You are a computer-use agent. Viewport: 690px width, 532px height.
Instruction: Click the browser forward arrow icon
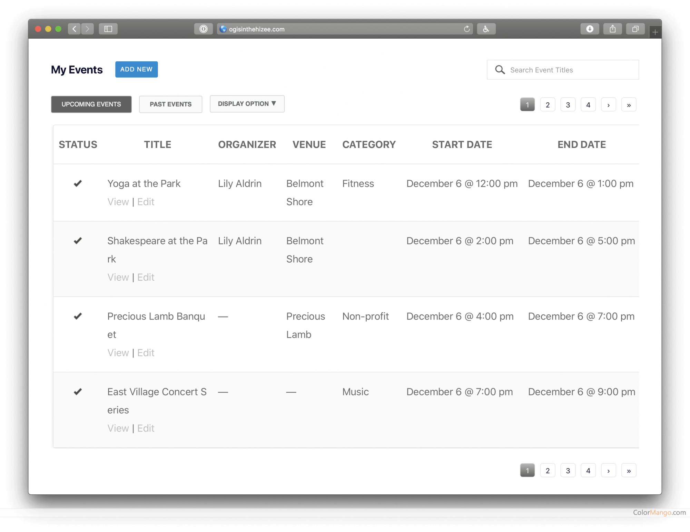click(x=88, y=29)
